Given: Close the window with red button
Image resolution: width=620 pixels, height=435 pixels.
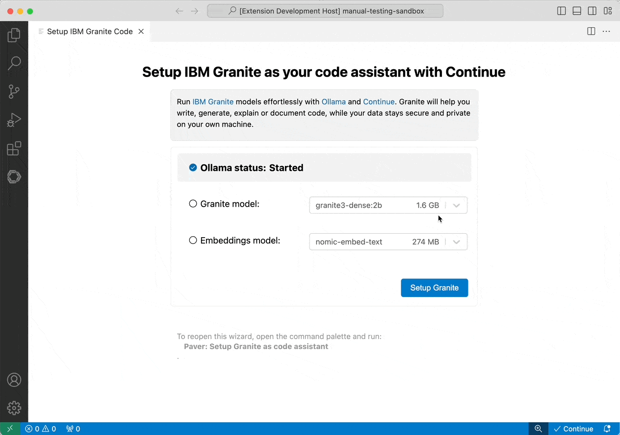Looking at the screenshot, I should (10, 11).
